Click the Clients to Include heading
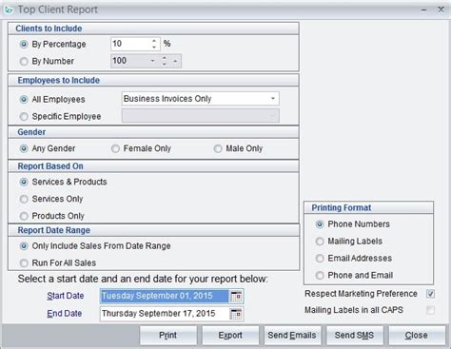 coord(49,29)
